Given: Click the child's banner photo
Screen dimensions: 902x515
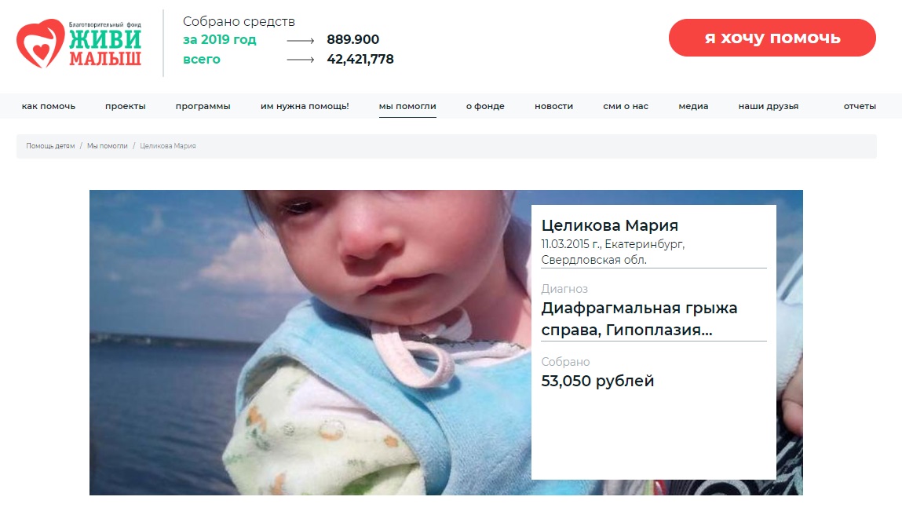Looking at the screenshot, I should click(x=311, y=342).
